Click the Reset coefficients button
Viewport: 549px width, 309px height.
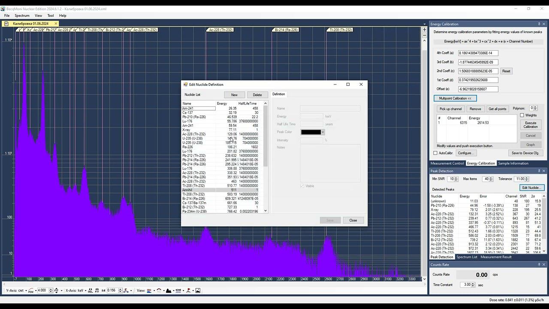click(x=506, y=71)
